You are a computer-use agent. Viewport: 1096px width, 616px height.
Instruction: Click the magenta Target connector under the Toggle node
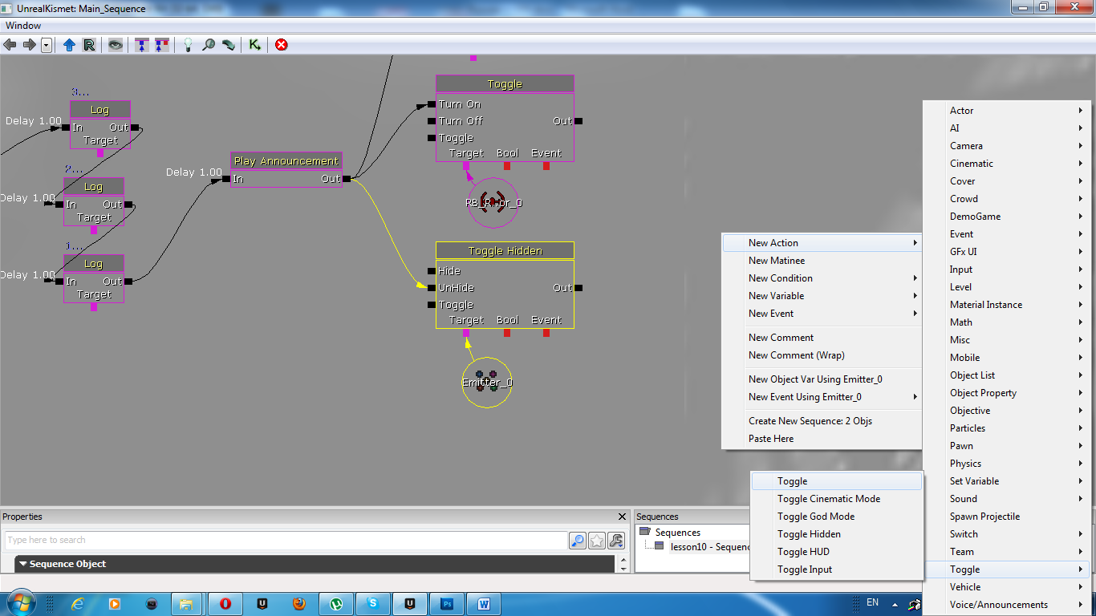(x=466, y=166)
